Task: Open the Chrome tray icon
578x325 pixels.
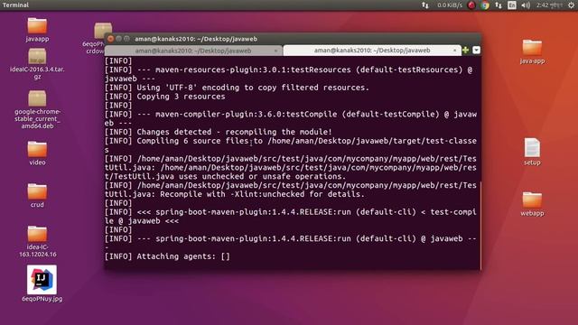Action: [x=485, y=5]
